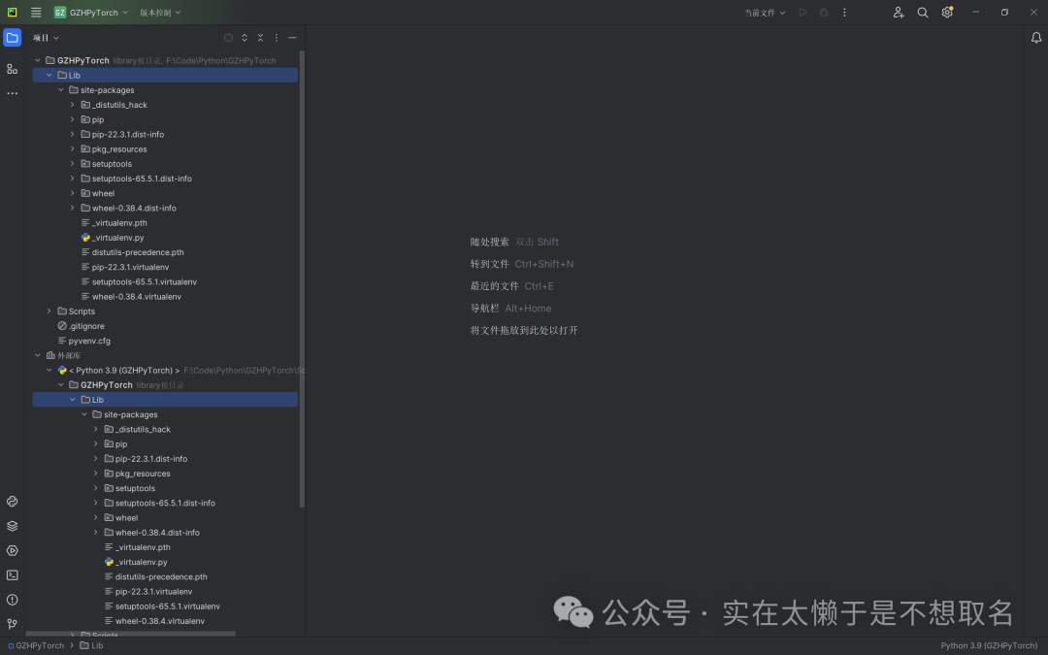Open the Problems tool window
The width and height of the screenshot is (1048, 655).
tap(12, 600)
